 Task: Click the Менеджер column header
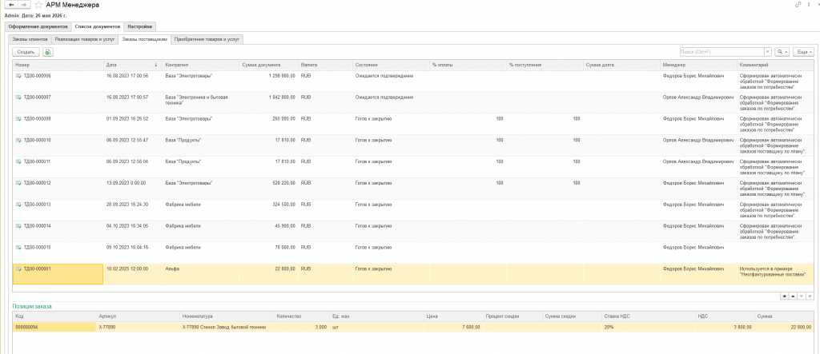[x=698, y=65]
